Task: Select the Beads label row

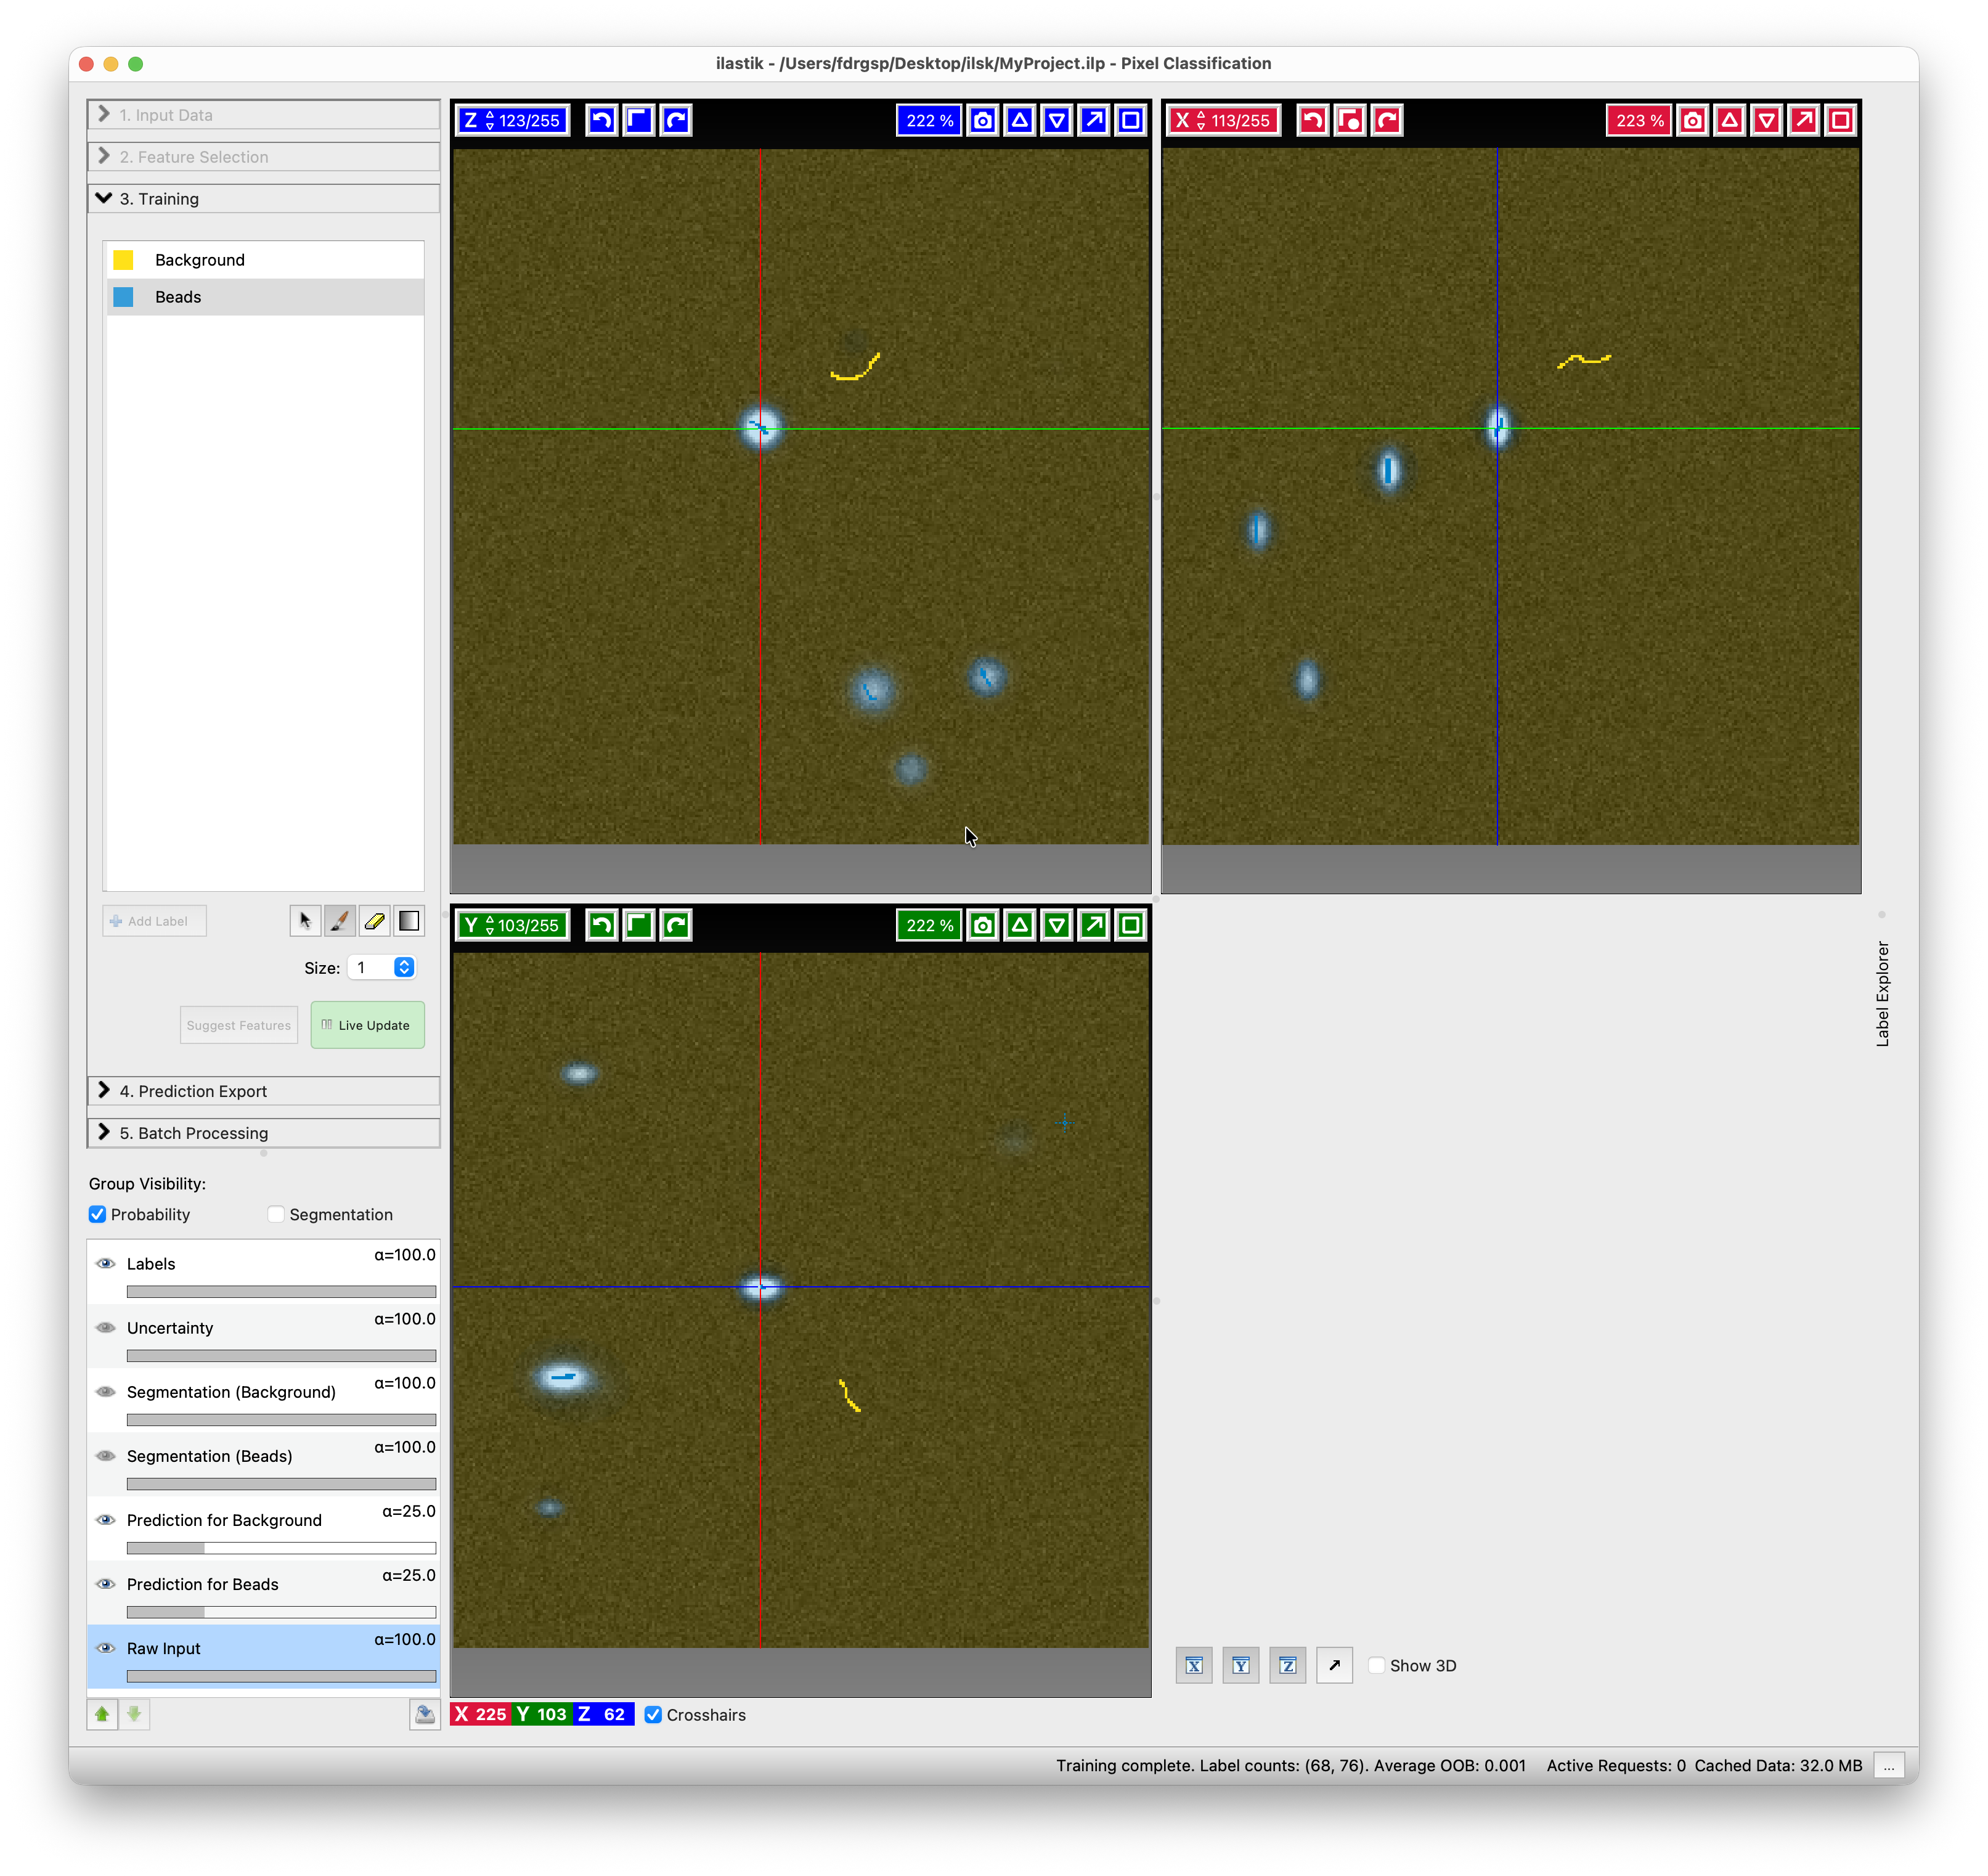Action: [265, 297]
